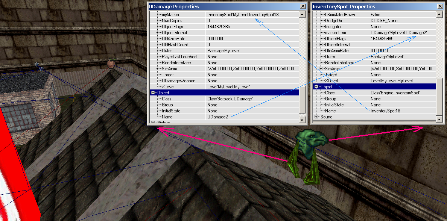Click the InventorySpot18 name value
The image size is (447, 221).
click(385, 111)
